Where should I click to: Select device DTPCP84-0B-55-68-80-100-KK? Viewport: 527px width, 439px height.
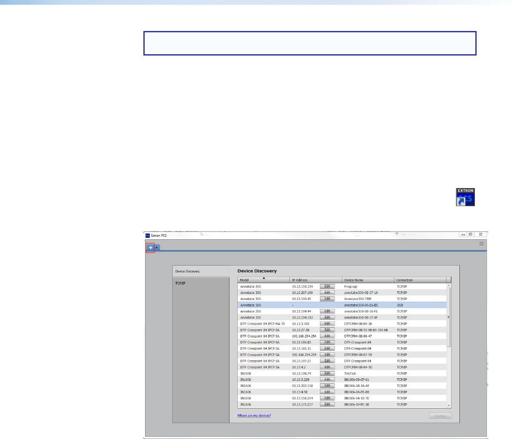click(x=366, y=330)
